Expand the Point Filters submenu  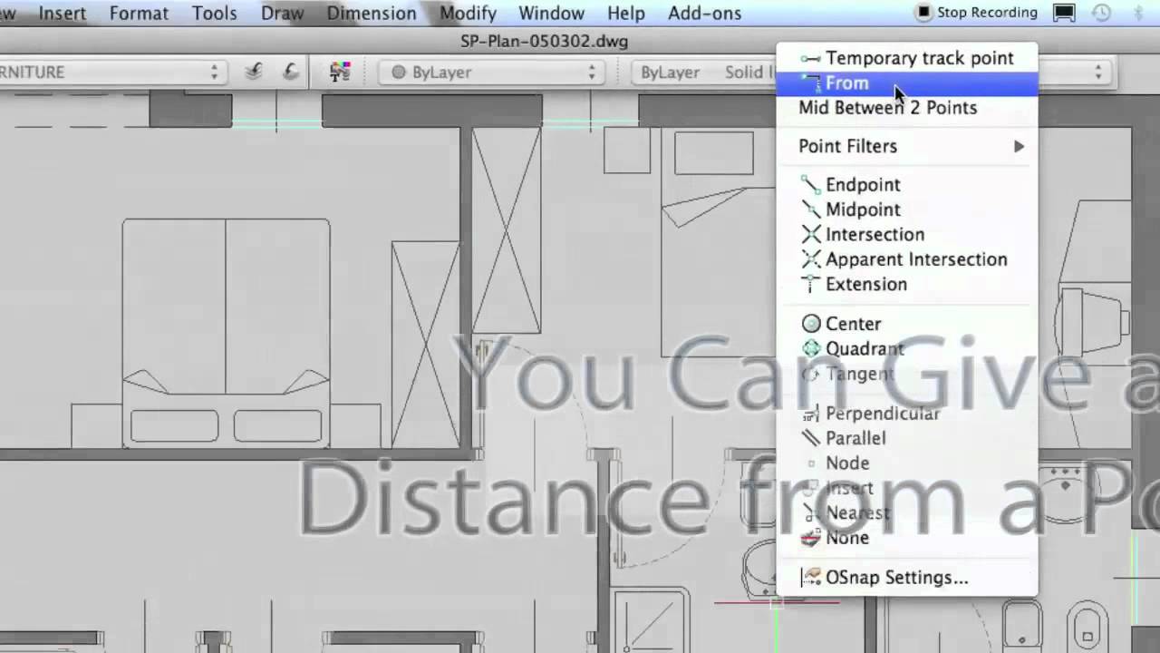907,146
